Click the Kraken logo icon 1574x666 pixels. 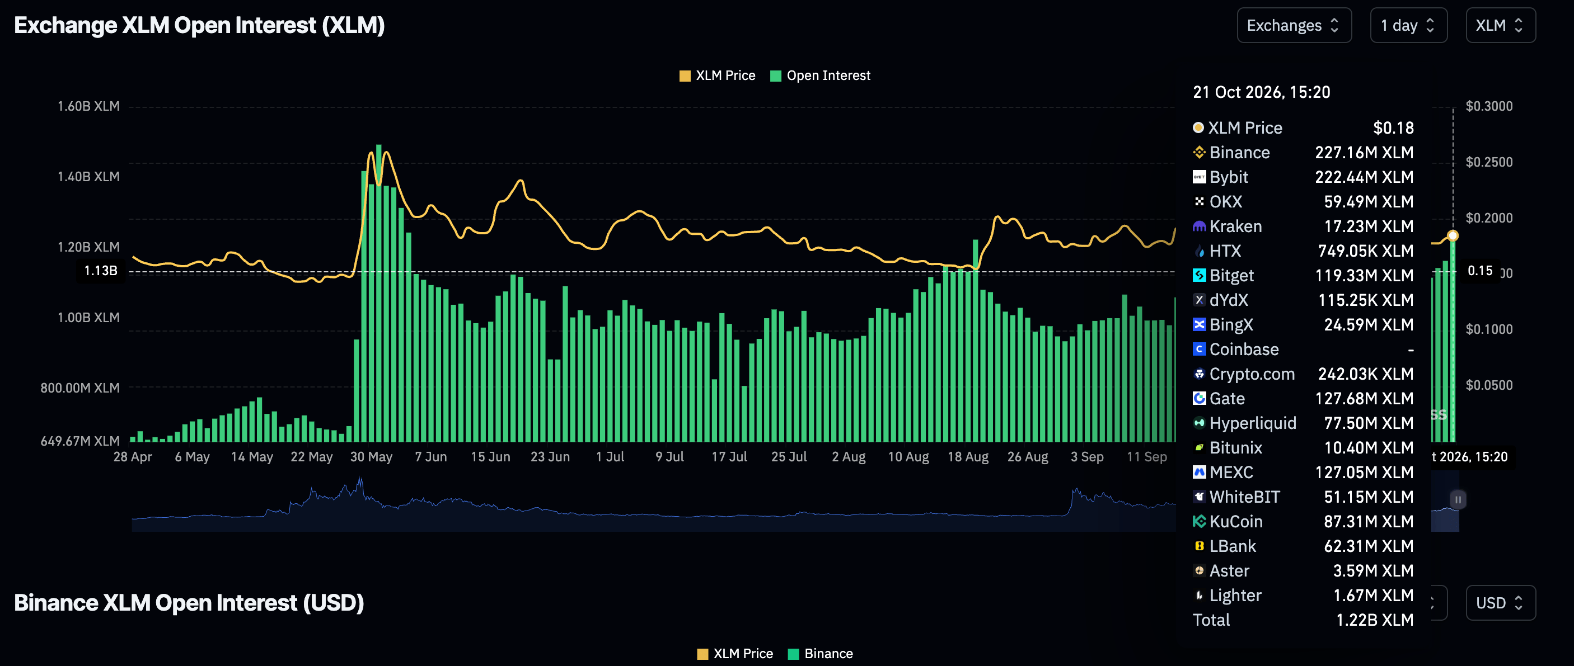tap(1199, 226)
